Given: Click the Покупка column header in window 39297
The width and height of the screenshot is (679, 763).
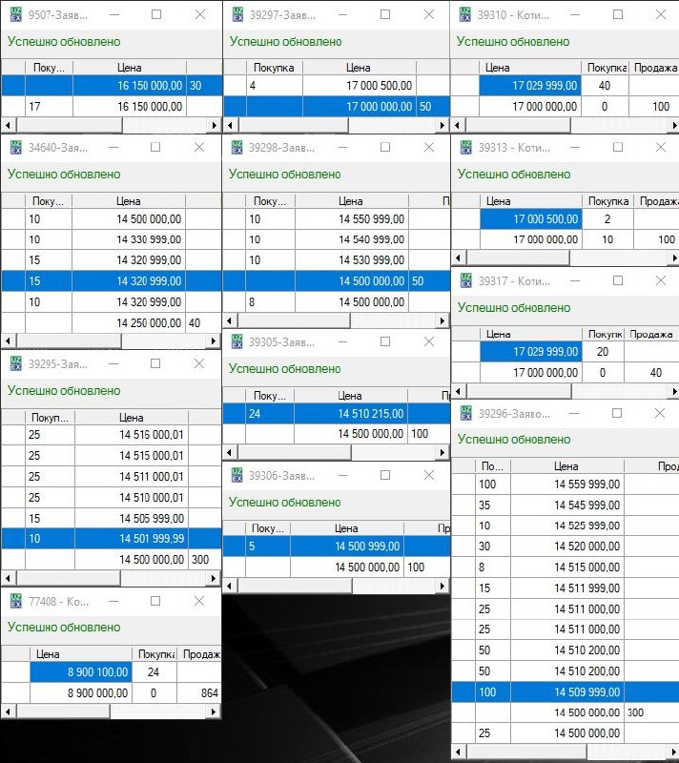Looking at the screenshot, I should pos(274,68).
